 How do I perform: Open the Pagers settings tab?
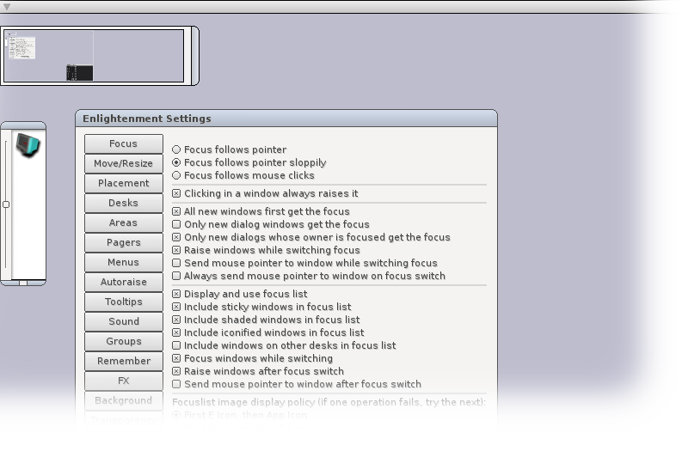point(123,242)
